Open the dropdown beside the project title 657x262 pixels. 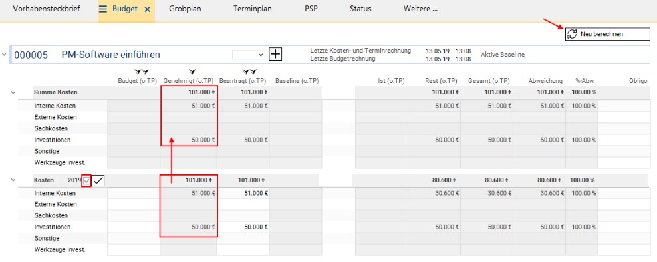click(249, 55)
